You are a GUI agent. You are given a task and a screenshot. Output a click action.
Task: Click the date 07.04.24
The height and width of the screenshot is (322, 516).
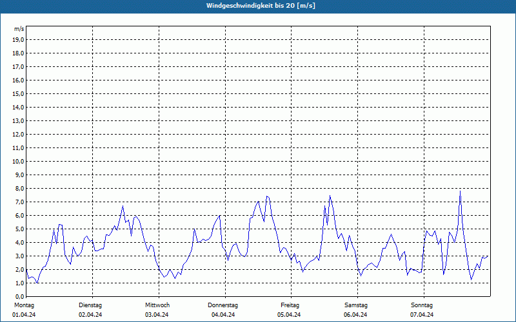coord(422,315)
